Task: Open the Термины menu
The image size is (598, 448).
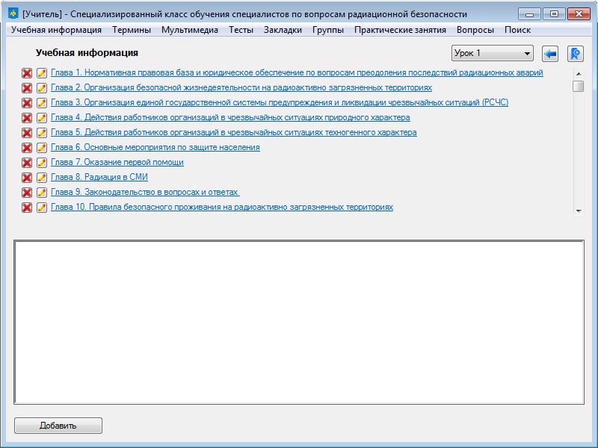Action: [132, 30]
